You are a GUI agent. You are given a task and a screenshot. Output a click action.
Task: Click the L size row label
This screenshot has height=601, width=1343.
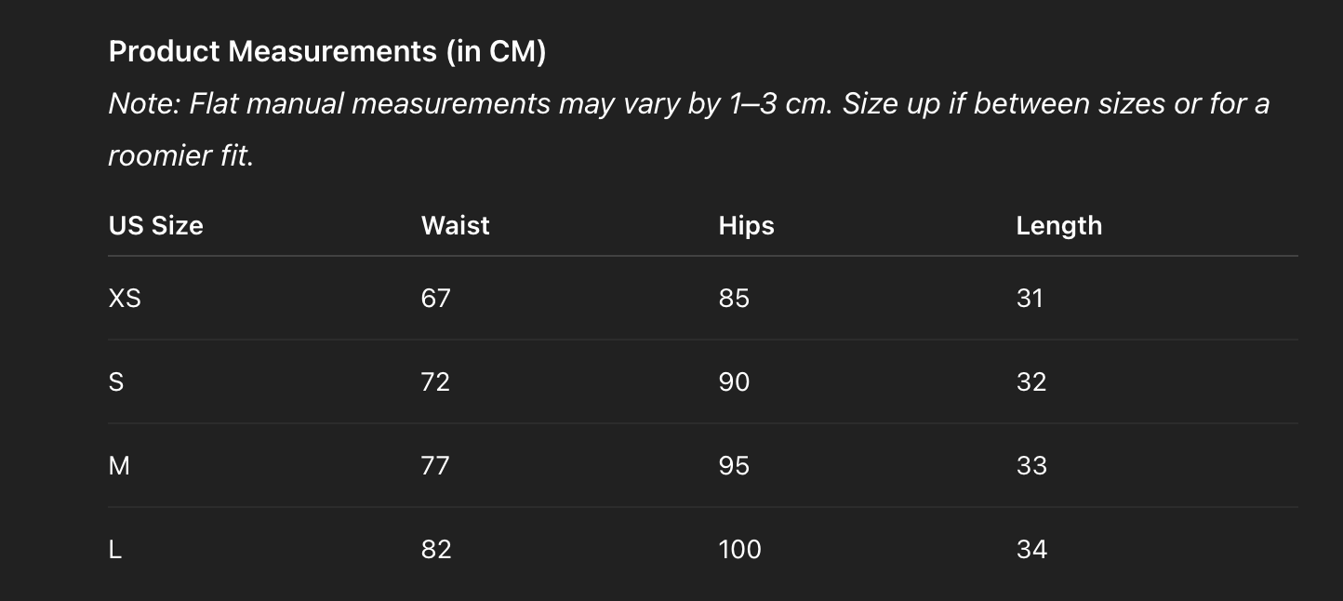[x=115, y=549]
